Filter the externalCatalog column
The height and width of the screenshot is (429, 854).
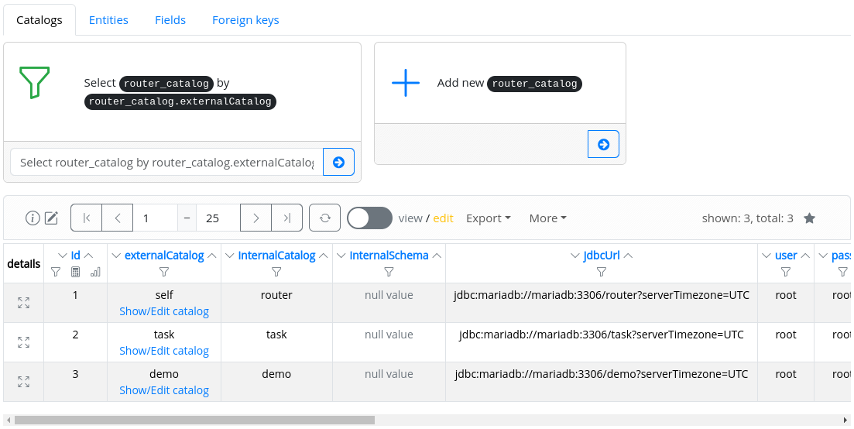(x=164, y=272)
